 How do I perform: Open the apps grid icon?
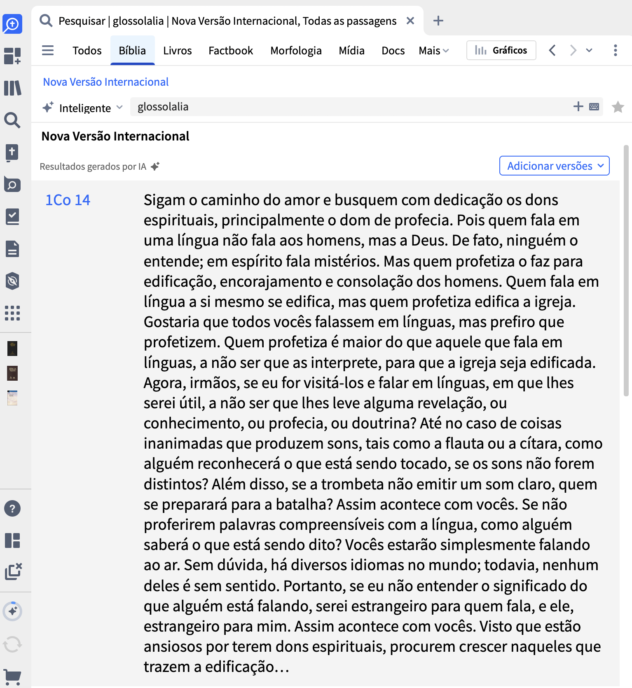[x=12, y=313]
